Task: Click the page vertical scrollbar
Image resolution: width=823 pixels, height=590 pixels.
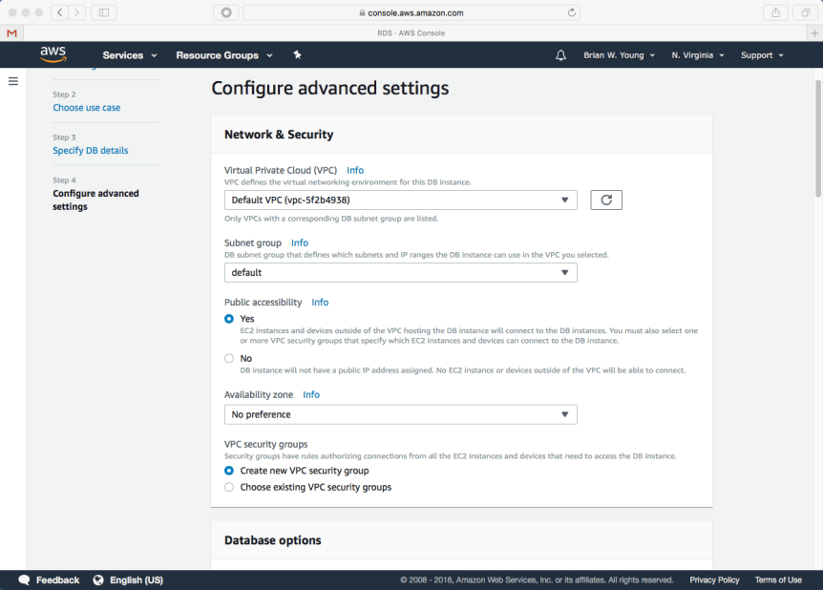Action: [817, 134]
